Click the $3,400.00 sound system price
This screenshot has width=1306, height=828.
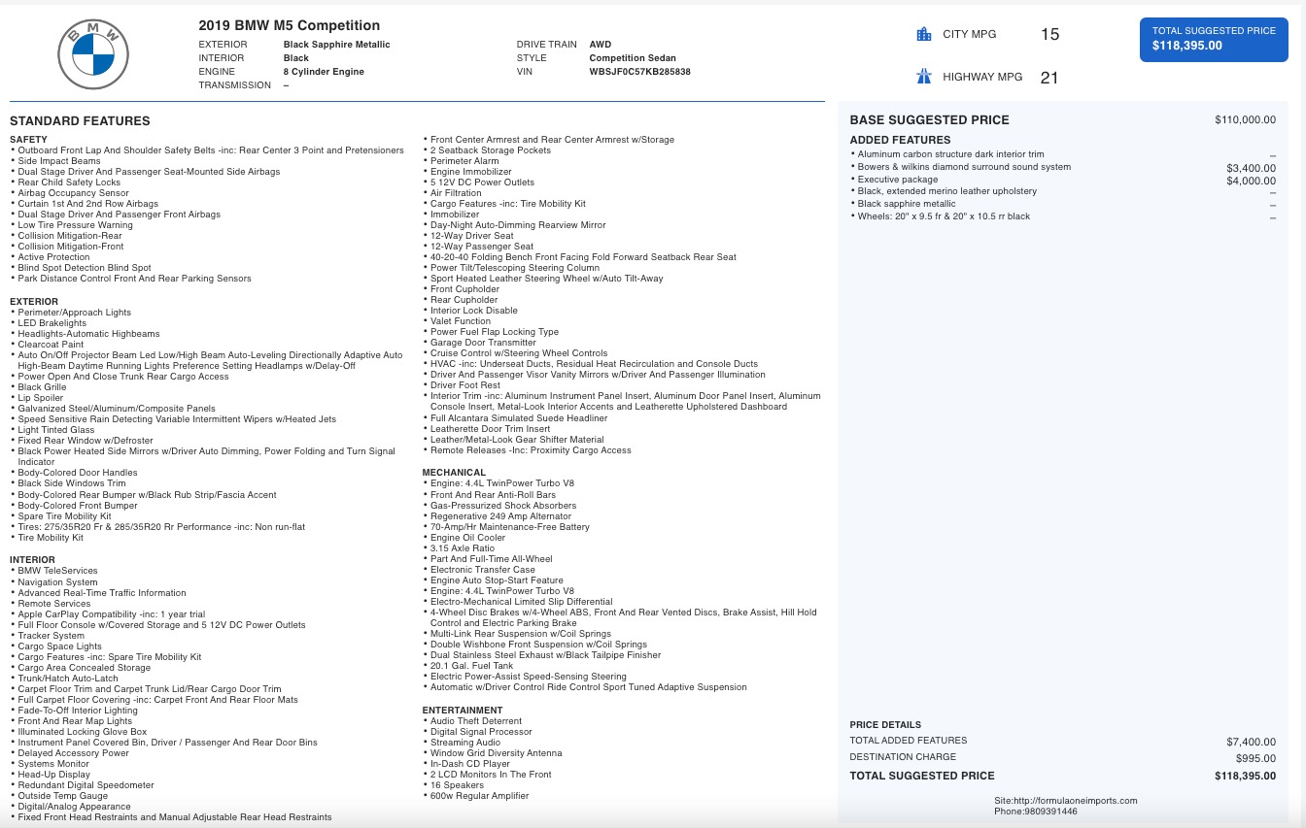click(x=1252, y=168)
